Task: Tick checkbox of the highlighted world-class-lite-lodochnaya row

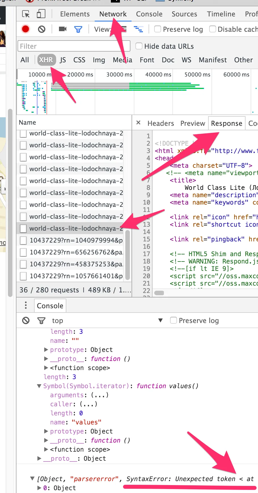Action: point(23,228)
